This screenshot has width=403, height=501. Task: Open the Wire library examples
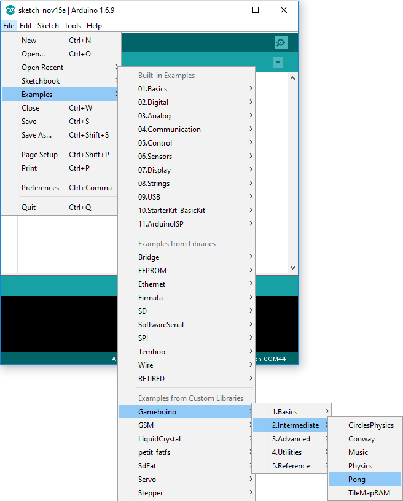coord(187,365)
